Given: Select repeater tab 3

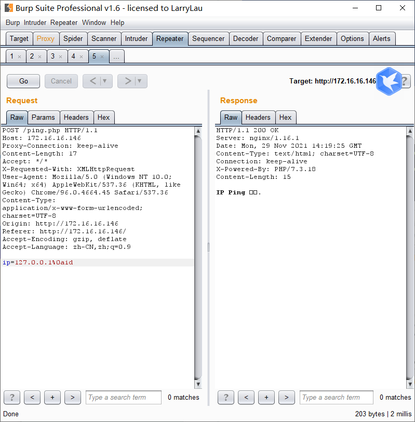Looking at the screenshot, I should 53,56.
